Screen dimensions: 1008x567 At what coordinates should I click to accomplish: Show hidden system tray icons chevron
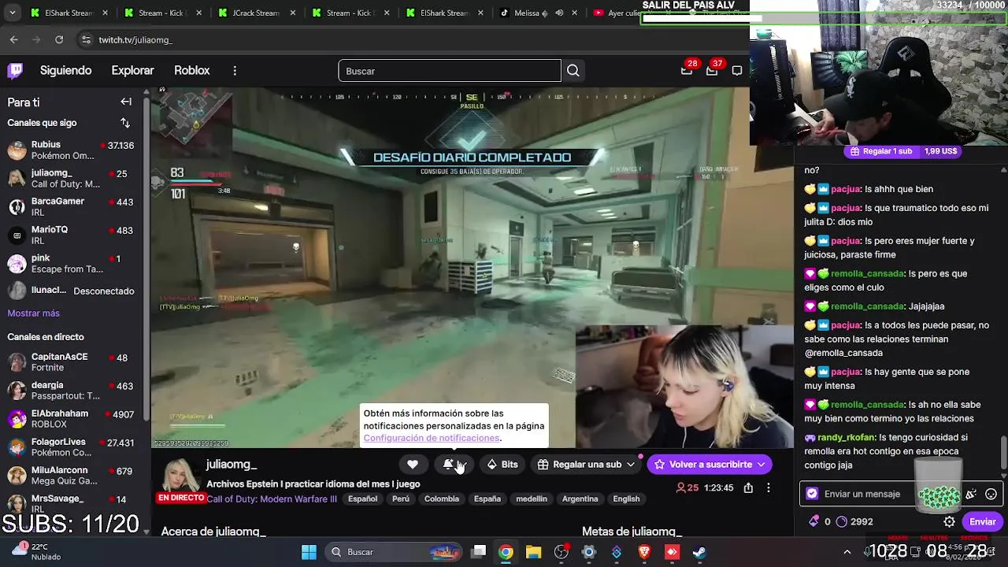pos(847,552)
